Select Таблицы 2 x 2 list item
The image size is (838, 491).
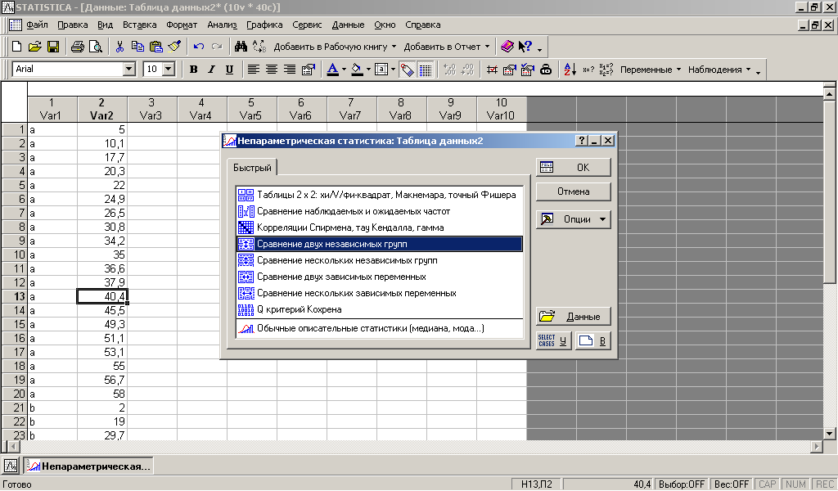click(379, 195)
